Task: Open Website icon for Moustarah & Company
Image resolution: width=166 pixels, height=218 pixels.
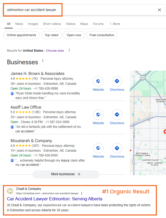Action: point(98,148)
